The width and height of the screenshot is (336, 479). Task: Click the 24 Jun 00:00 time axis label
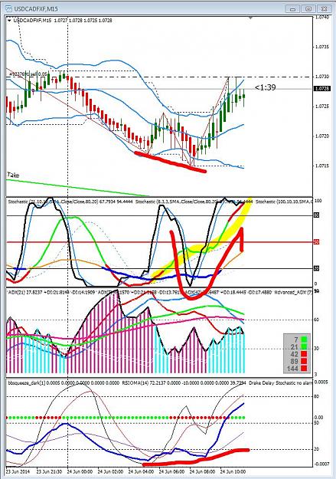click(80, 471)
